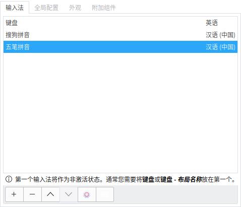The image size is (241, 207).
Task: Click the hint text about 第一个输入法
Action: (126, 179)
